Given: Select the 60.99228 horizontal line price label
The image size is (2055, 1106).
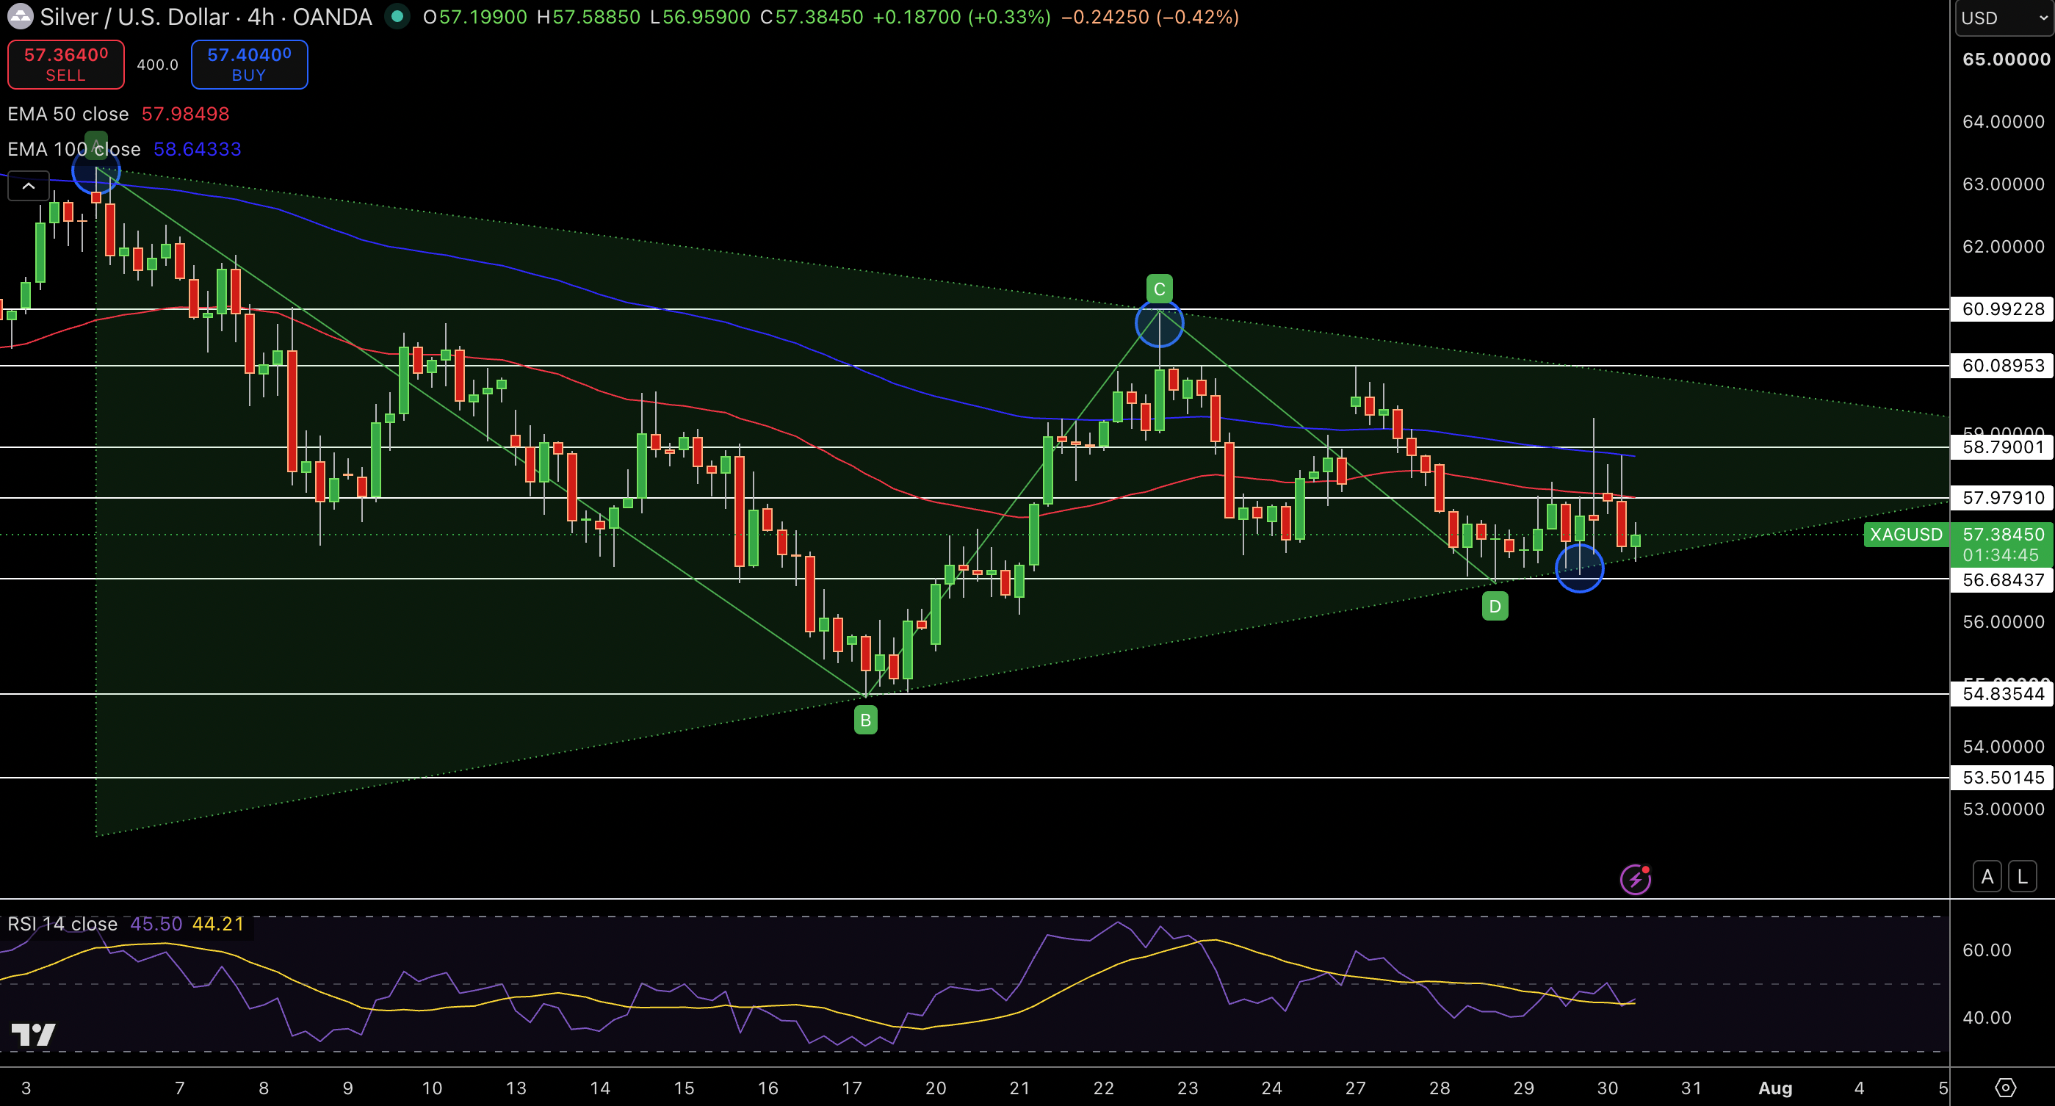Looking at the screenshot, I should pos(2002,308).
